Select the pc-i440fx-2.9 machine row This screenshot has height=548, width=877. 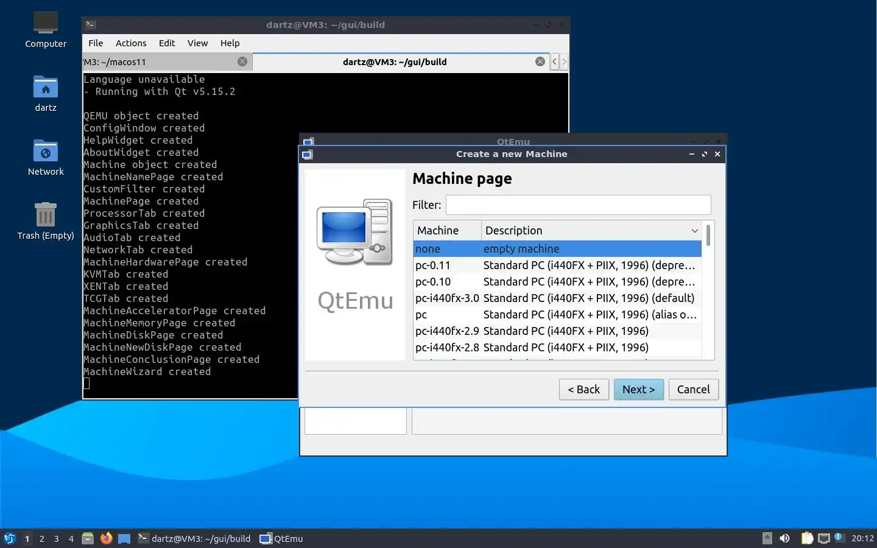557,331
